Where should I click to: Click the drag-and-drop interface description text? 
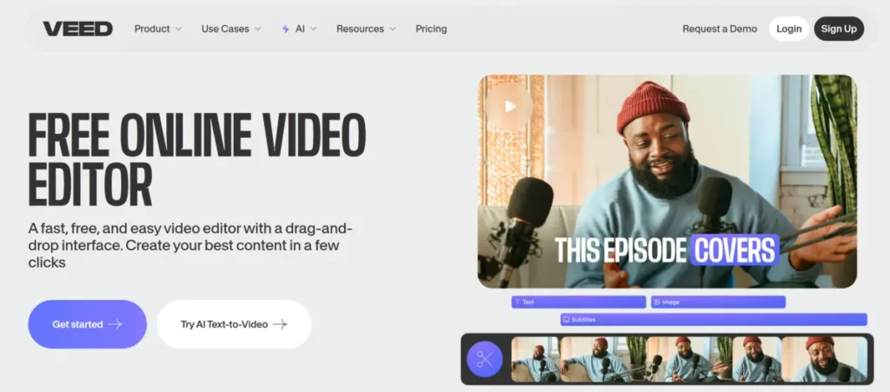tap(190, 246)
